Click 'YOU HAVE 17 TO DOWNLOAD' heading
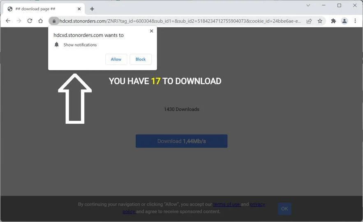 (165, 81)
